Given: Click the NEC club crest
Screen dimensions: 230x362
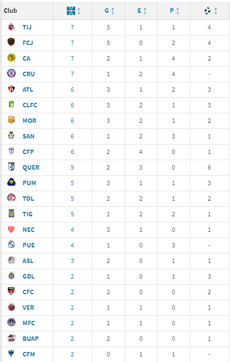Looking at the screenshot, I should [x=11, y=229].
